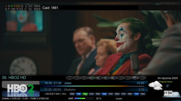Click the Biss CA badge in bottom row

click(x=117, y=94)
